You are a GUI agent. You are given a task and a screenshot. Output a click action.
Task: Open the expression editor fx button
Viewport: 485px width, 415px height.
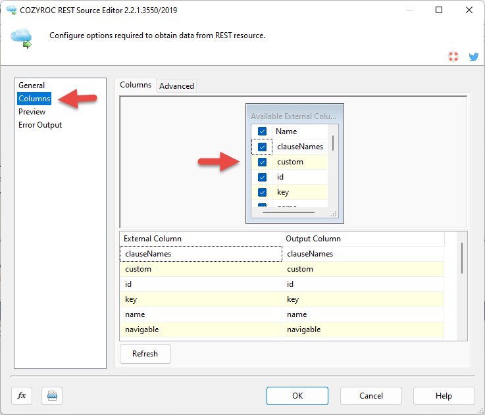pos(22,395)
